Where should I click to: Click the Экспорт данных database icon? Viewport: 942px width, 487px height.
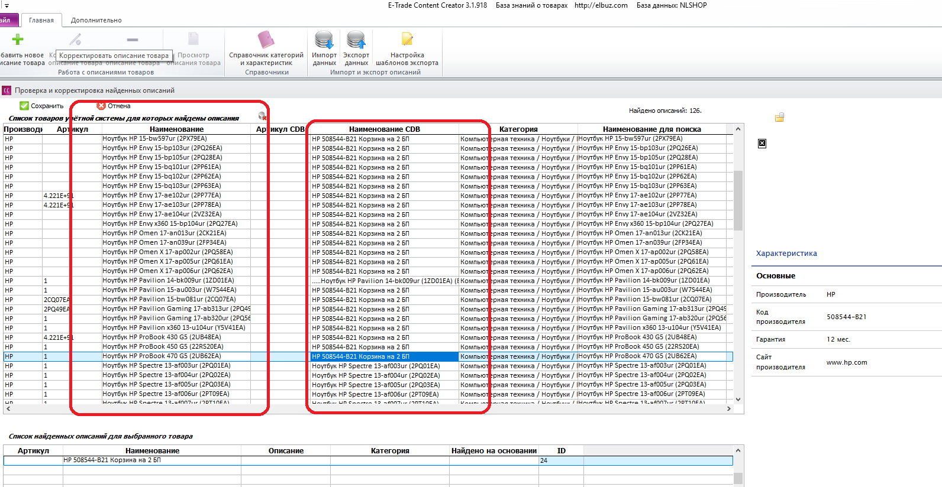pyautogui.click(x=356, y=40)
